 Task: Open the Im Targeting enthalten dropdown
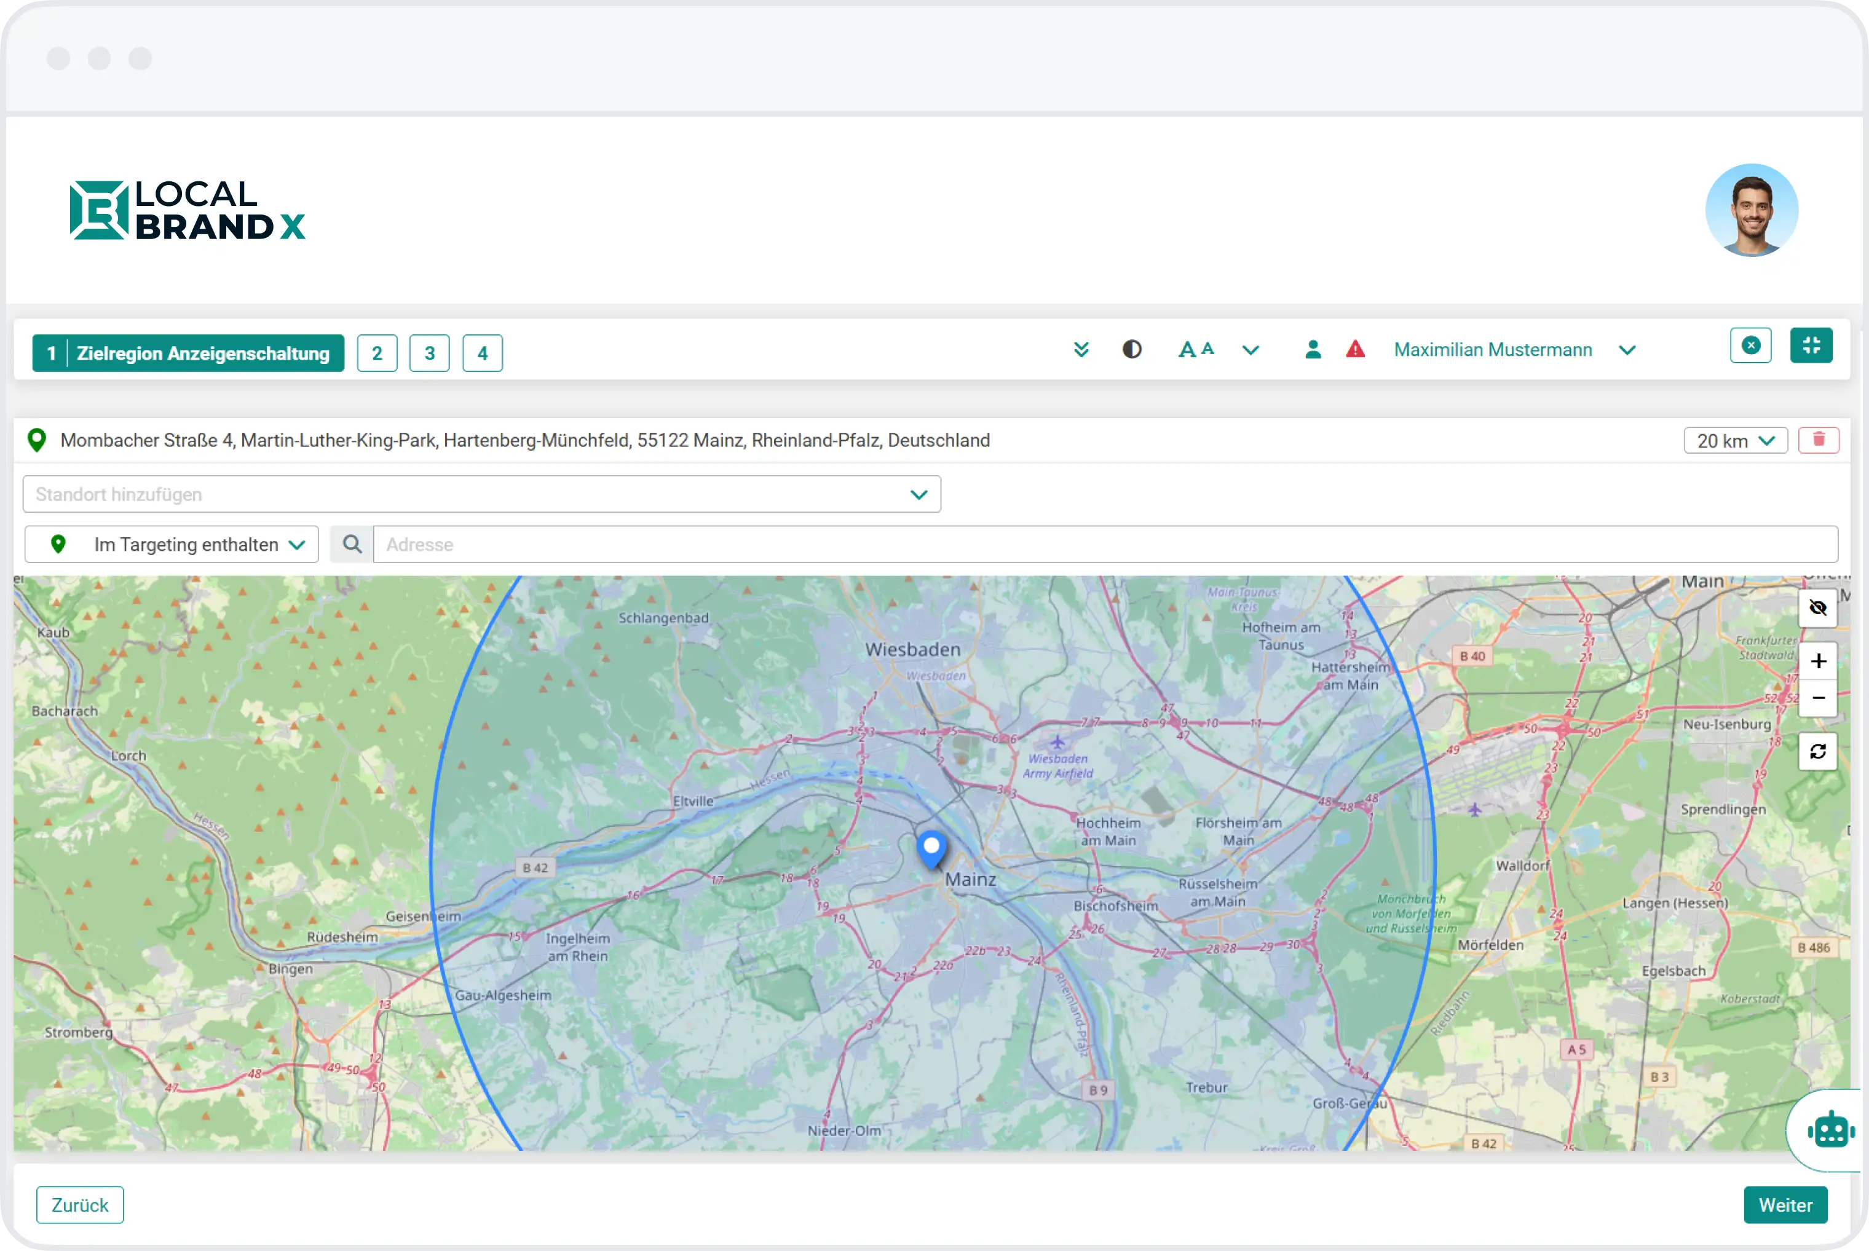172,544
